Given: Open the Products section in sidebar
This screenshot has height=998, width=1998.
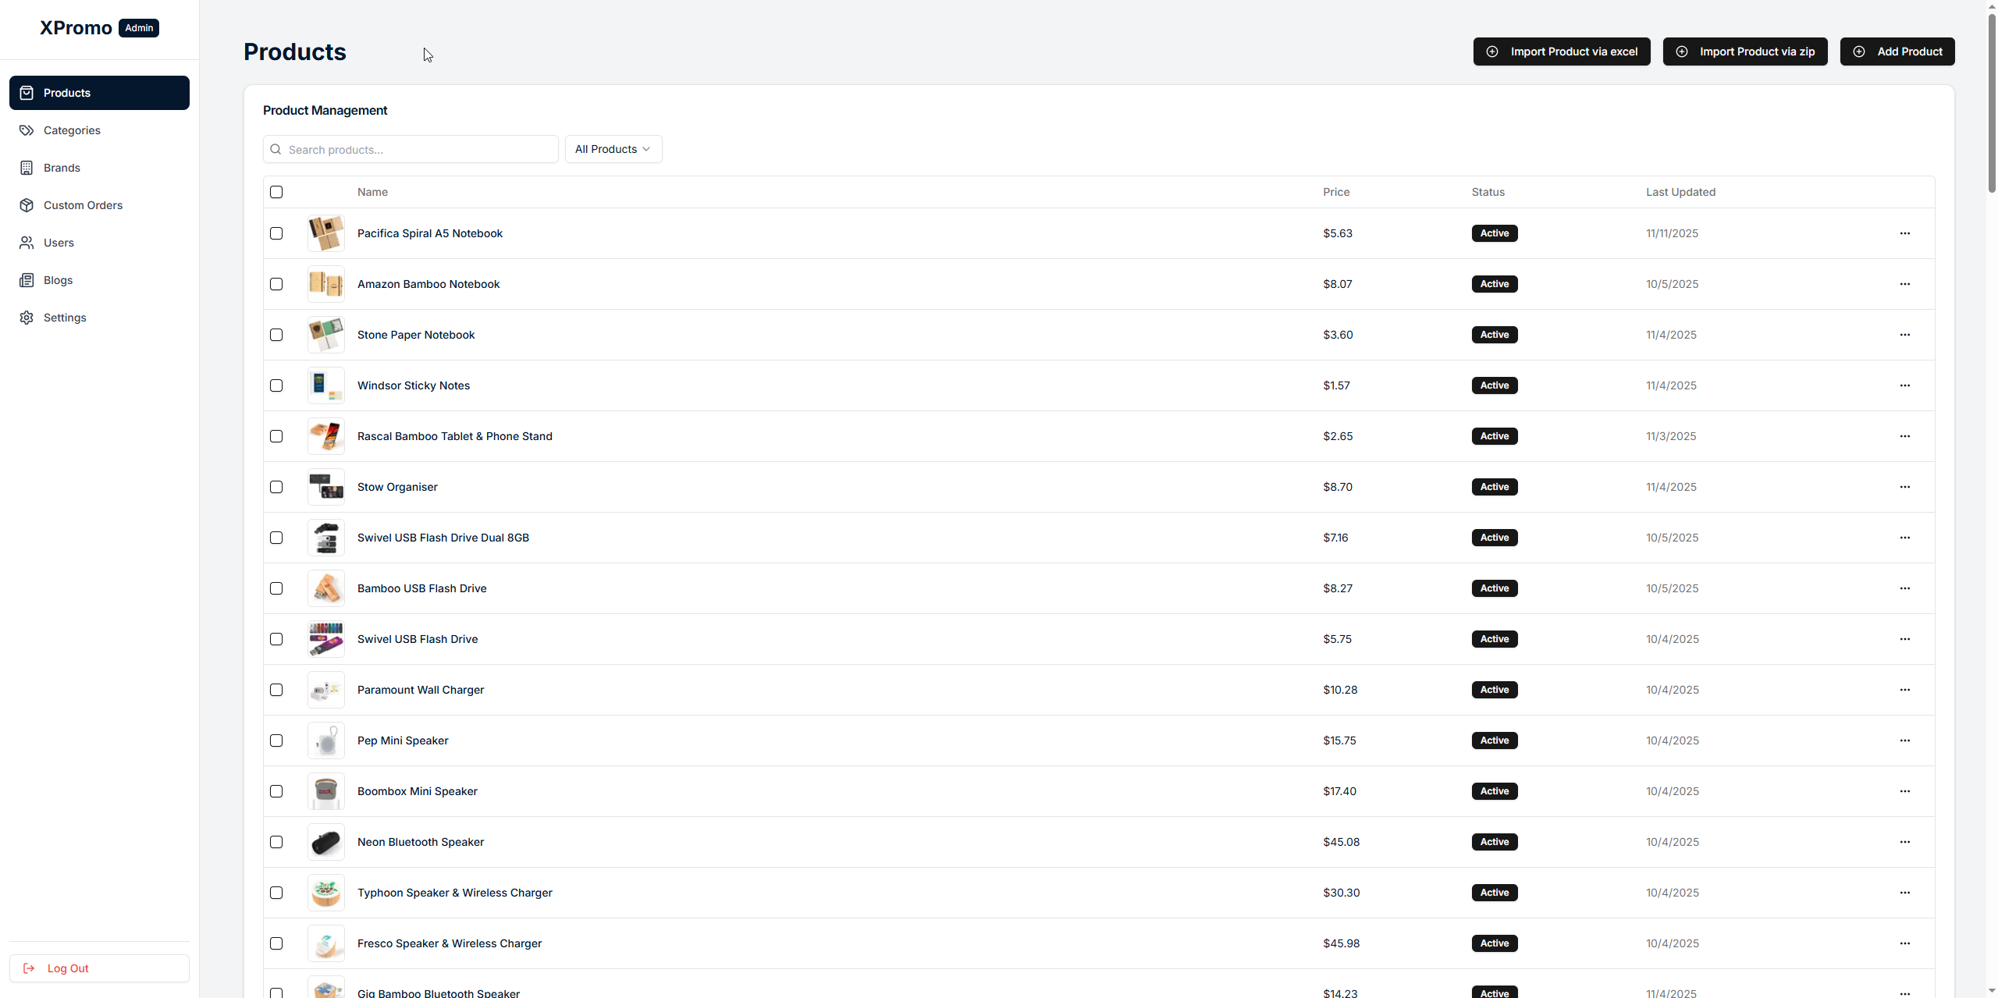Looking at the screenshot, I should [99, 93].
